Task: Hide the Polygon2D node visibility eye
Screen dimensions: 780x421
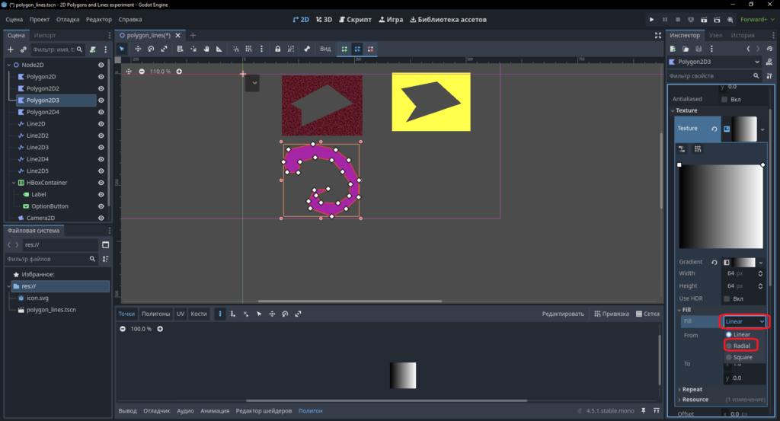Action: pos(101,77)
